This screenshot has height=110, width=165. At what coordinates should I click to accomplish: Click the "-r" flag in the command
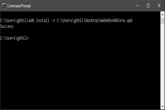[x=53, y=21]
